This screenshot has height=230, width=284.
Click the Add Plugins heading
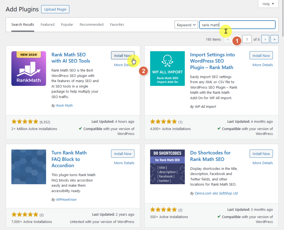coord(22,9)
